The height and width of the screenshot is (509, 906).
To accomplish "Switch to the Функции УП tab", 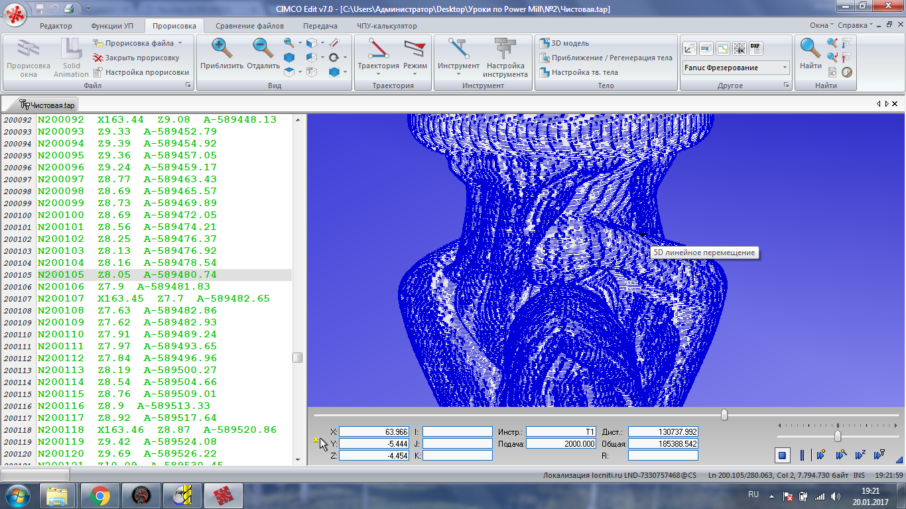I will click(x=112, y=26).
